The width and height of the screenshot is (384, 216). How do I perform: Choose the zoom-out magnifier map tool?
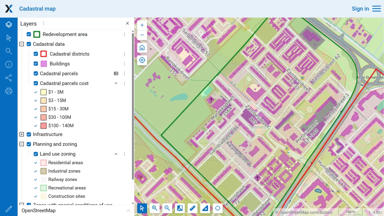click(x=167, y=208)
